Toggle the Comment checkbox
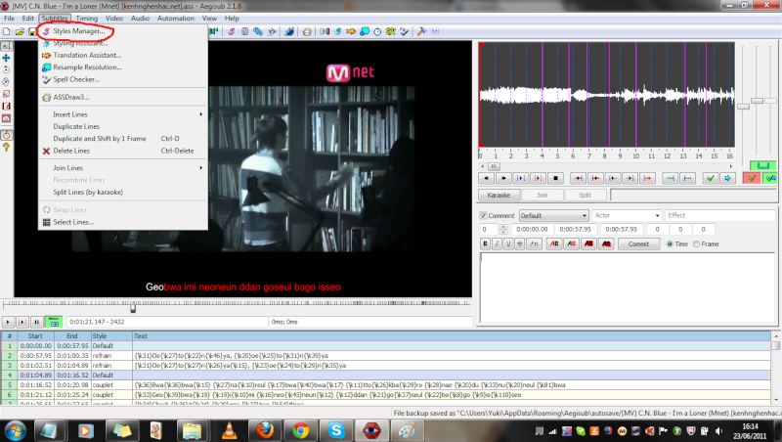 tap(483, 215)
